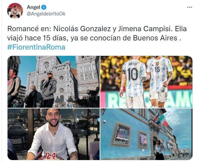Click the woman walking by the blue wall

(x=159, y=150)
